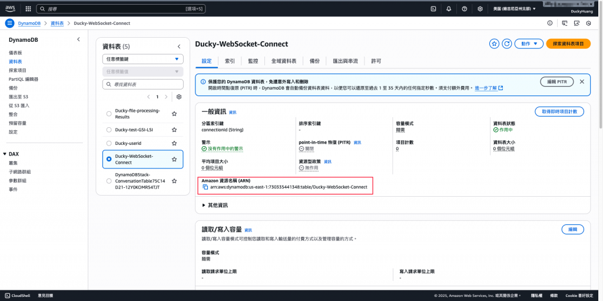Open 探索項目 in the sidebar

tap(18, 71)
